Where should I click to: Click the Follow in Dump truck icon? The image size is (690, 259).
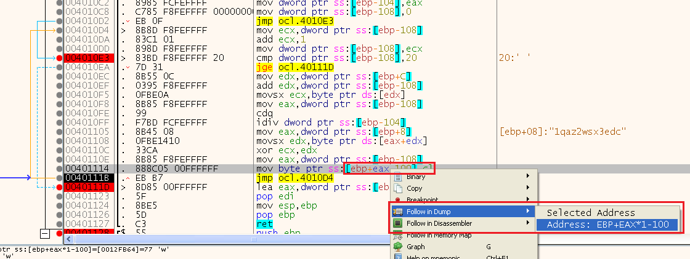pyautogui.click(x=397, y=212)
